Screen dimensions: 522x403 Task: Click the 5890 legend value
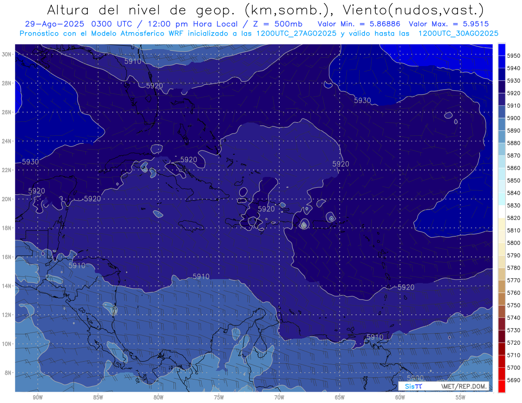coord(514,130)
